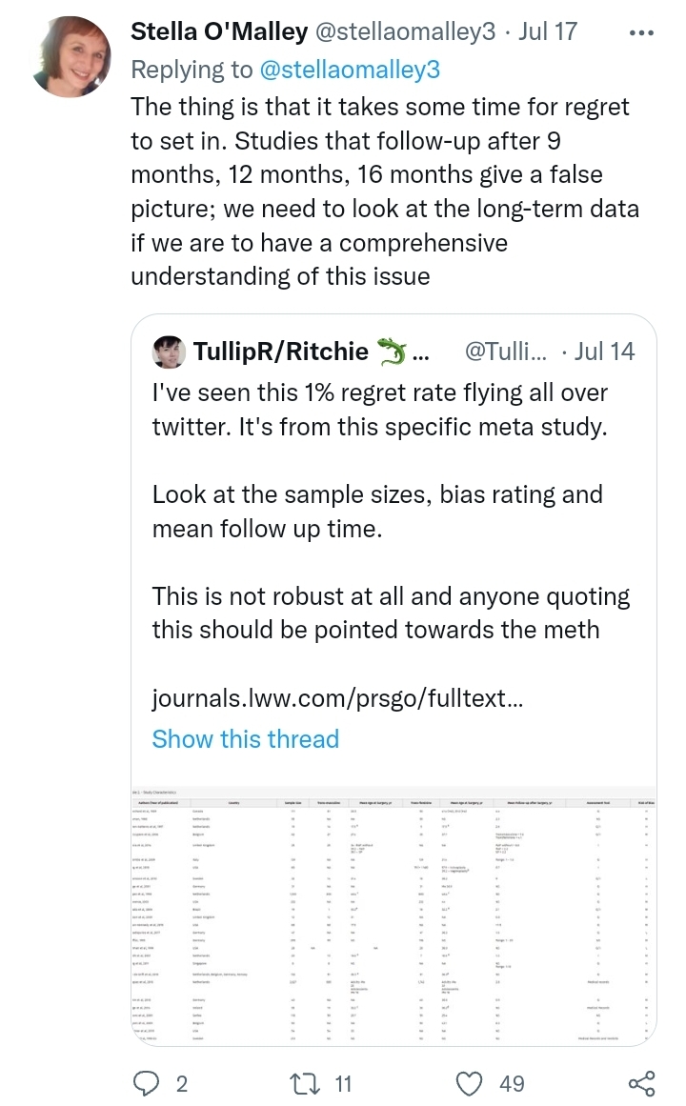Screen dimensions: 686x1106
Task: Click the lizard emoji beside TullipR/Ritchie
Action: [392, 352]
